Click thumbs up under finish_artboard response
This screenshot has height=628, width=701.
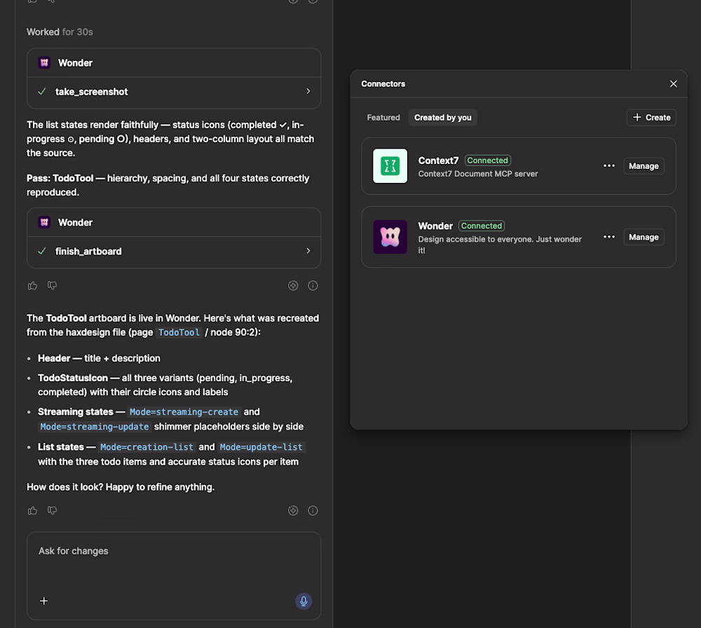[33, 286]
